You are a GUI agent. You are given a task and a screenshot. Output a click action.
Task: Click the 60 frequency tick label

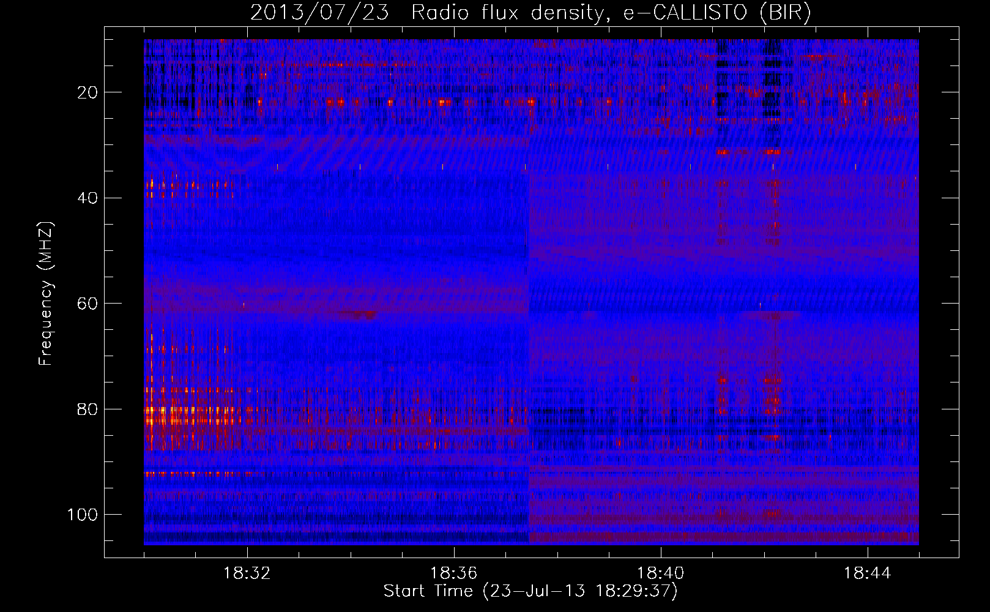87,304
